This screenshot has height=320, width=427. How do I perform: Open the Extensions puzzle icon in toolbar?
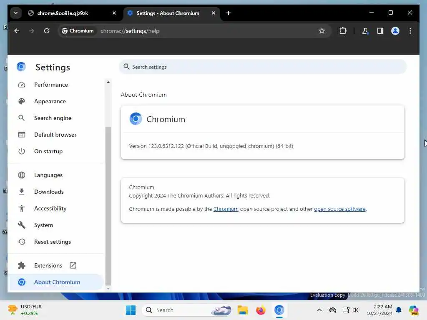[x=343, y=31]
